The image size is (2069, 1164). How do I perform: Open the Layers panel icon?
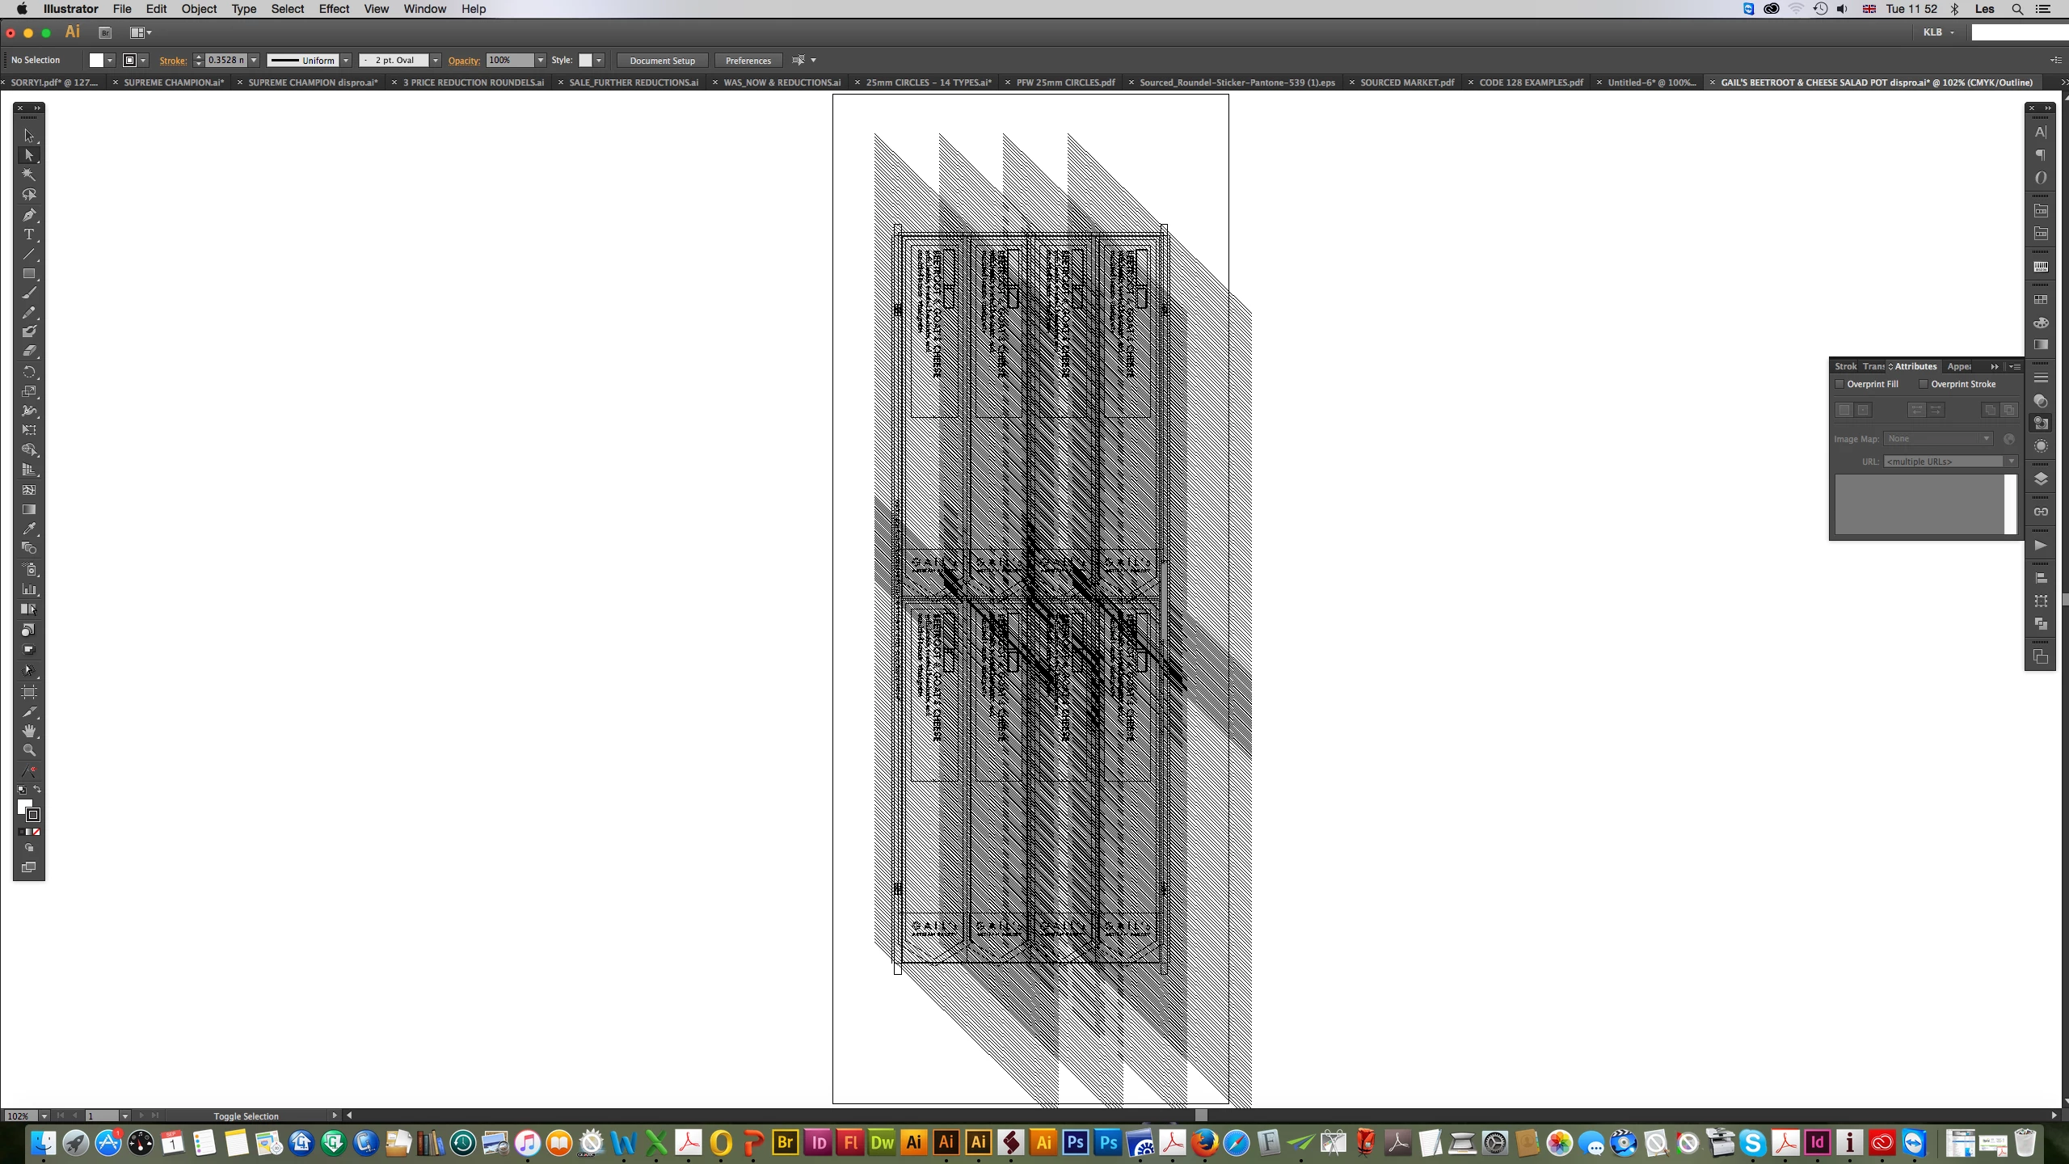(x=2041, y=479)
